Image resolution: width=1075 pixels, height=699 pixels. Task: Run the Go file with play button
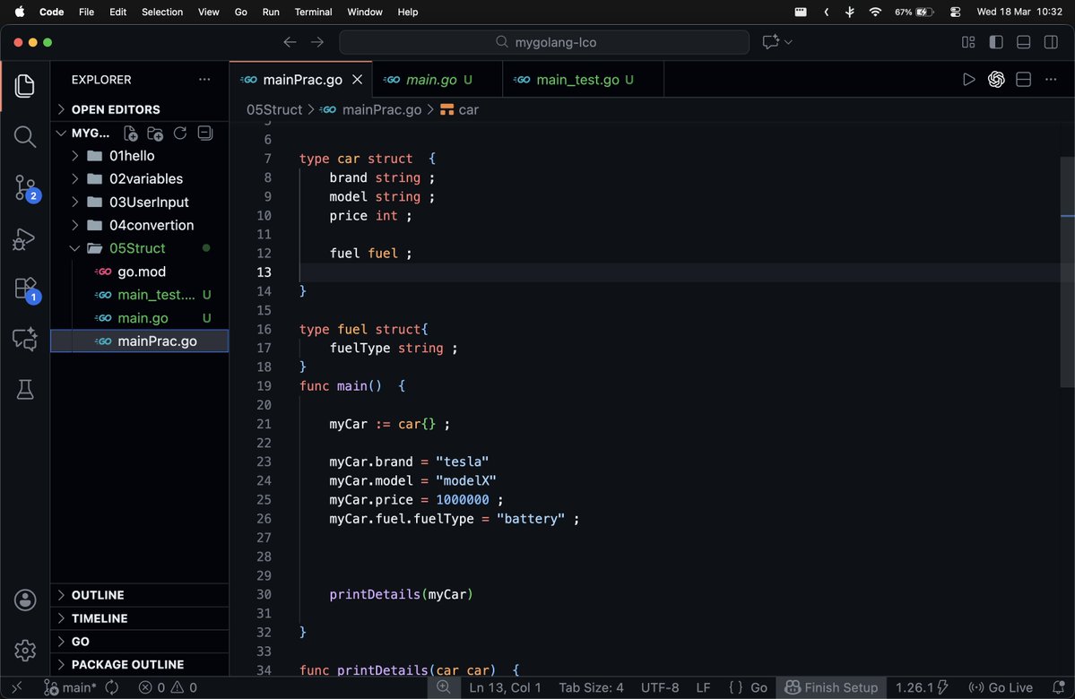968,80
